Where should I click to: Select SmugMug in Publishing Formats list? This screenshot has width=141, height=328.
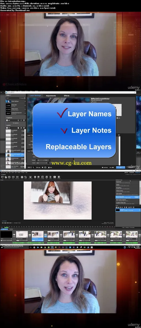[127, 188]
